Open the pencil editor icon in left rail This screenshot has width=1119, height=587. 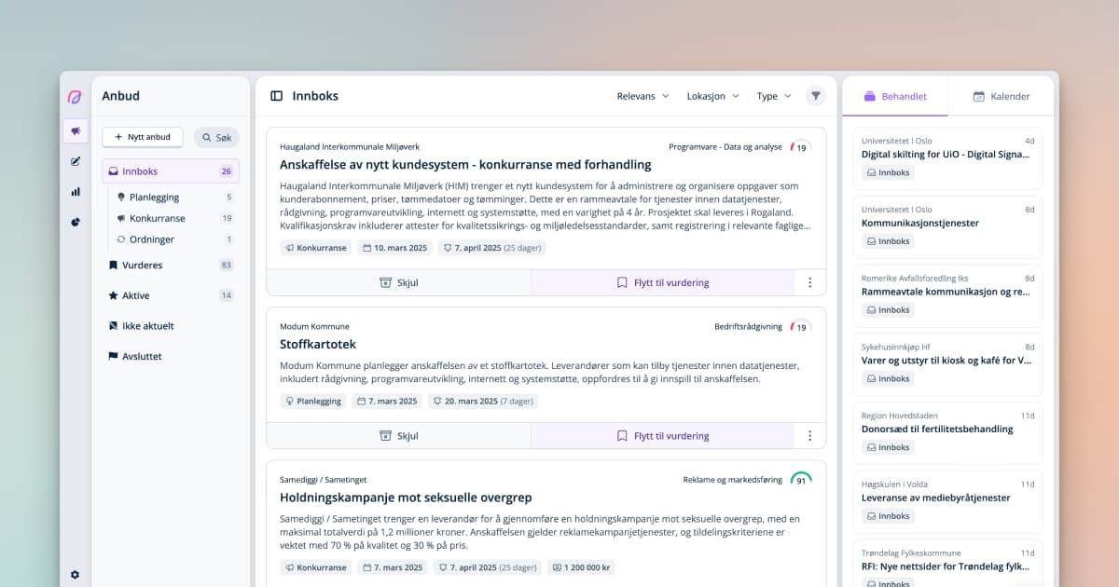75,161
